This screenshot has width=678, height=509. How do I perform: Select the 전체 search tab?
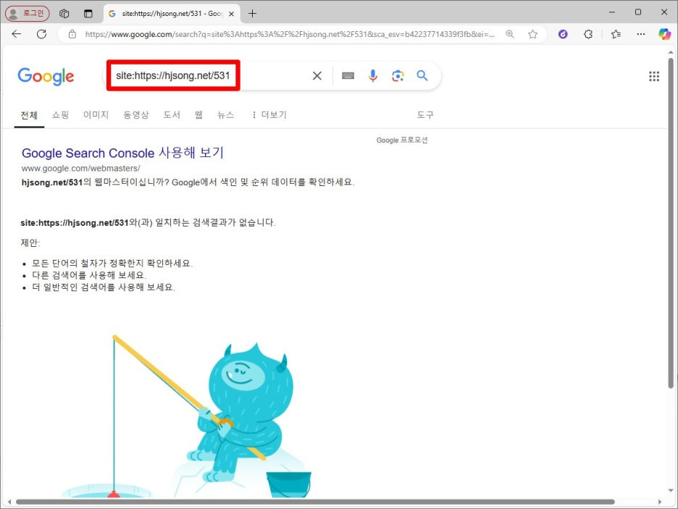29,115
